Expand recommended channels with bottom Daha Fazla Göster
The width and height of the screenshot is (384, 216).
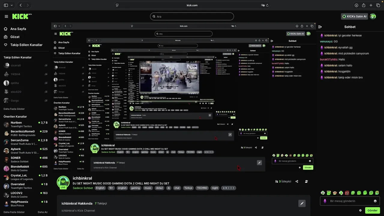click(x=14, y=212)
